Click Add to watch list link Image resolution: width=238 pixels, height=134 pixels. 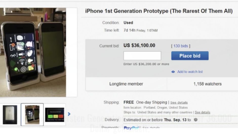[x=190, y=72]
